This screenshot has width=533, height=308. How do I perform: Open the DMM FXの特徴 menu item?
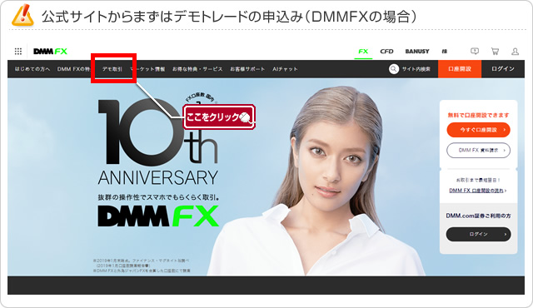(x=74, y=69)
